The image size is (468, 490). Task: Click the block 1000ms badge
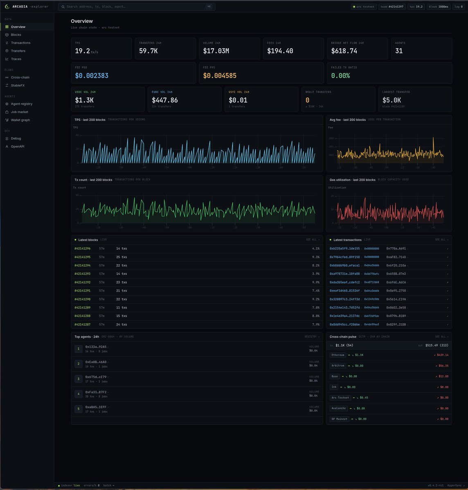(x=438, y=7)
